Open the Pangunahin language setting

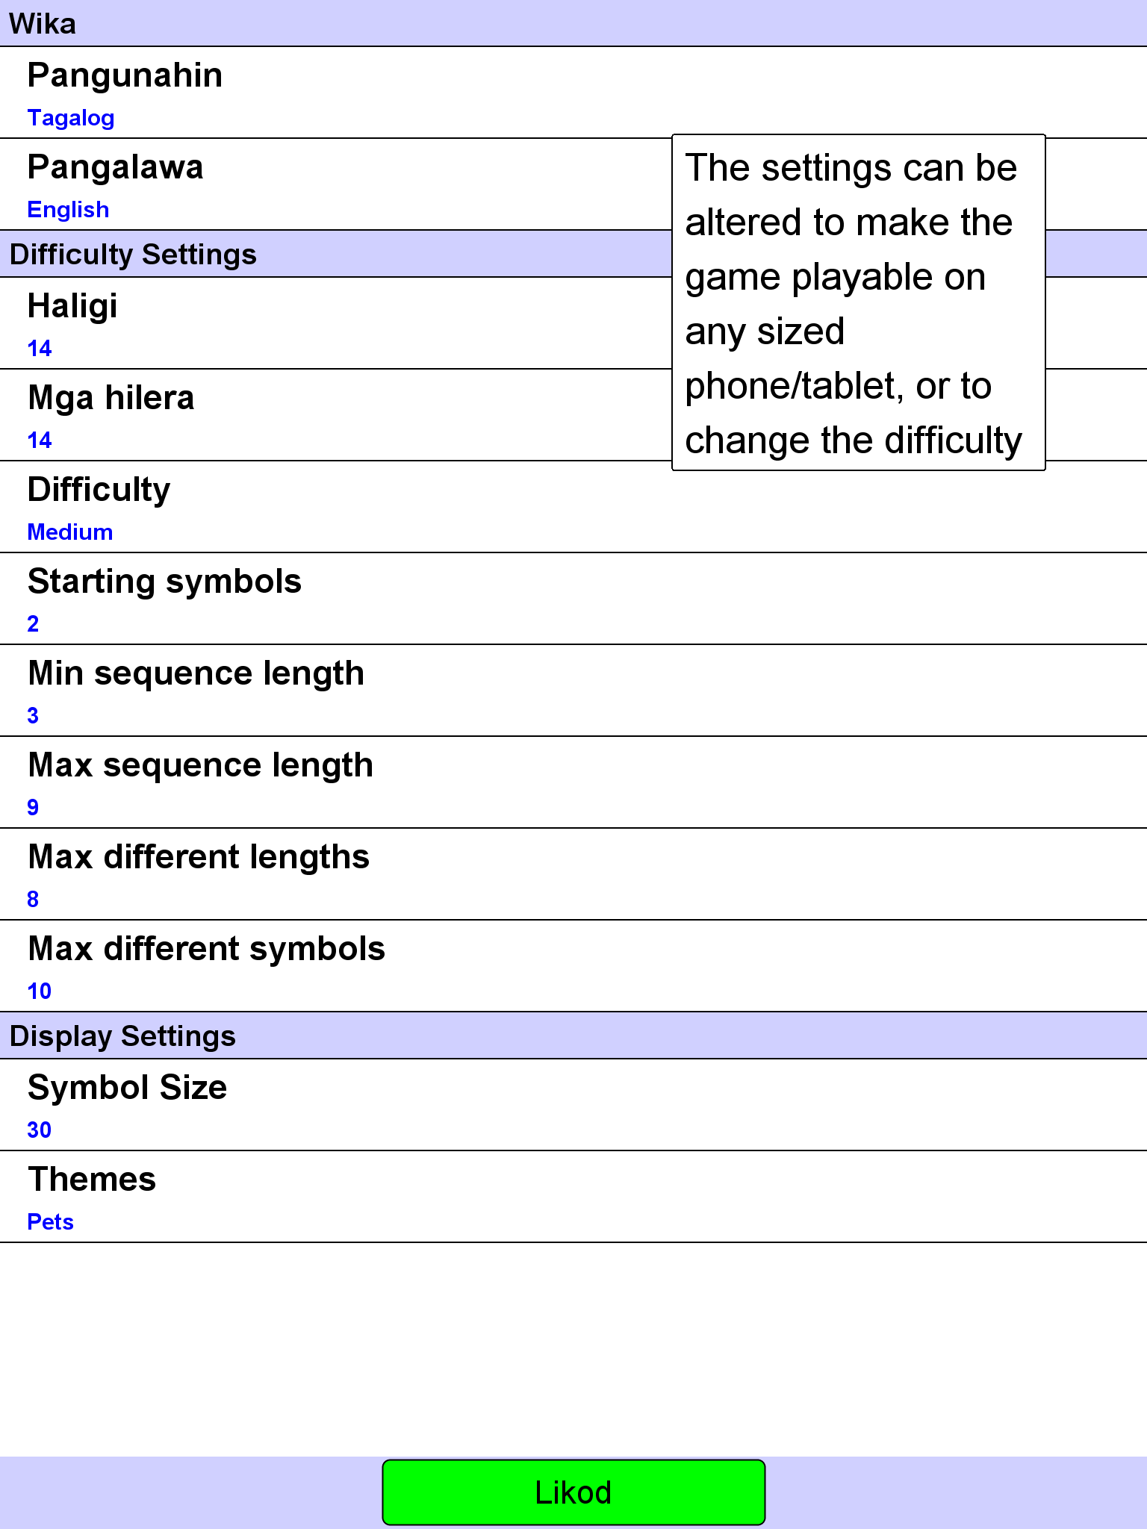573,93
